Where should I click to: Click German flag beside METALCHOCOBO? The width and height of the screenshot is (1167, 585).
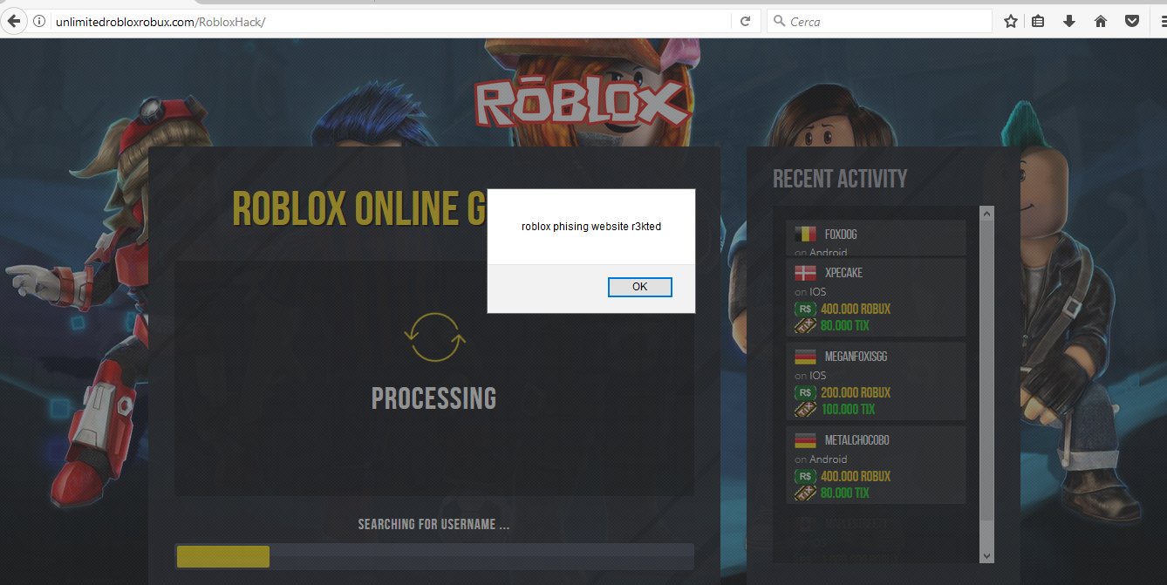pyautogui.click(x=805, y=439)
